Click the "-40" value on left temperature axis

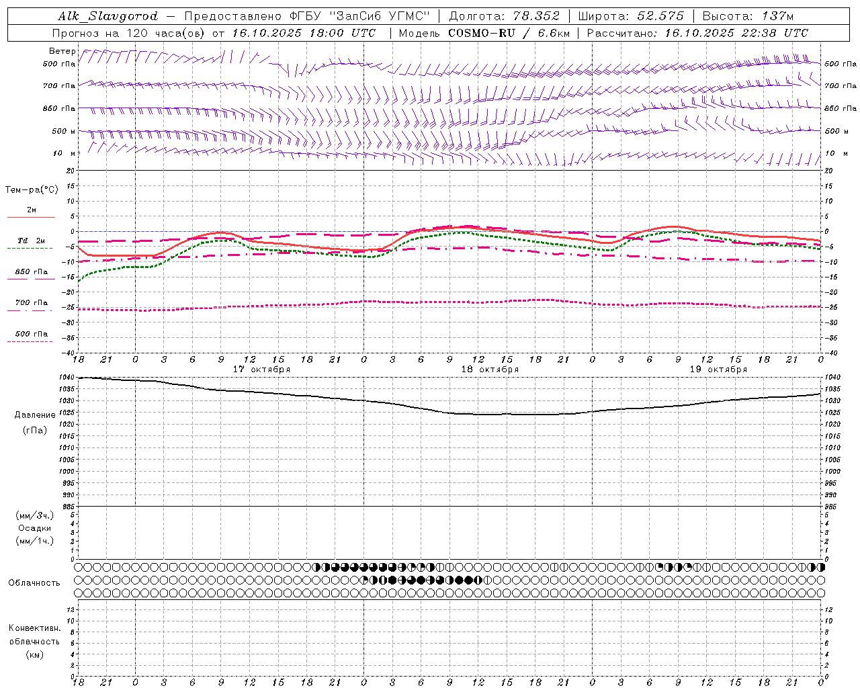pyautogui.click(x=69, y=353)
